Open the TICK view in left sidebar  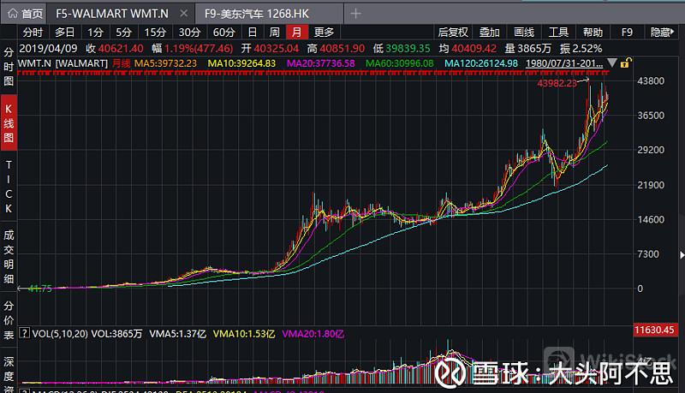pyautogui.click(x=9, y=186)
